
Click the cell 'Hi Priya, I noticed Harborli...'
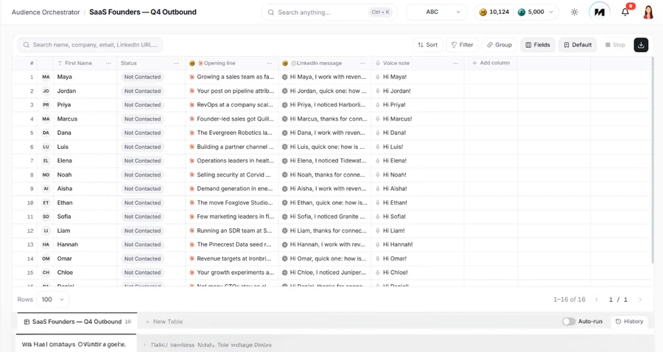tap(325, 105)
